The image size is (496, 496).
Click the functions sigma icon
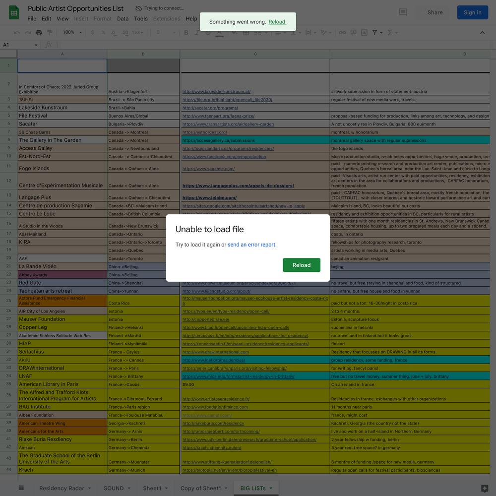coord(390,32)
